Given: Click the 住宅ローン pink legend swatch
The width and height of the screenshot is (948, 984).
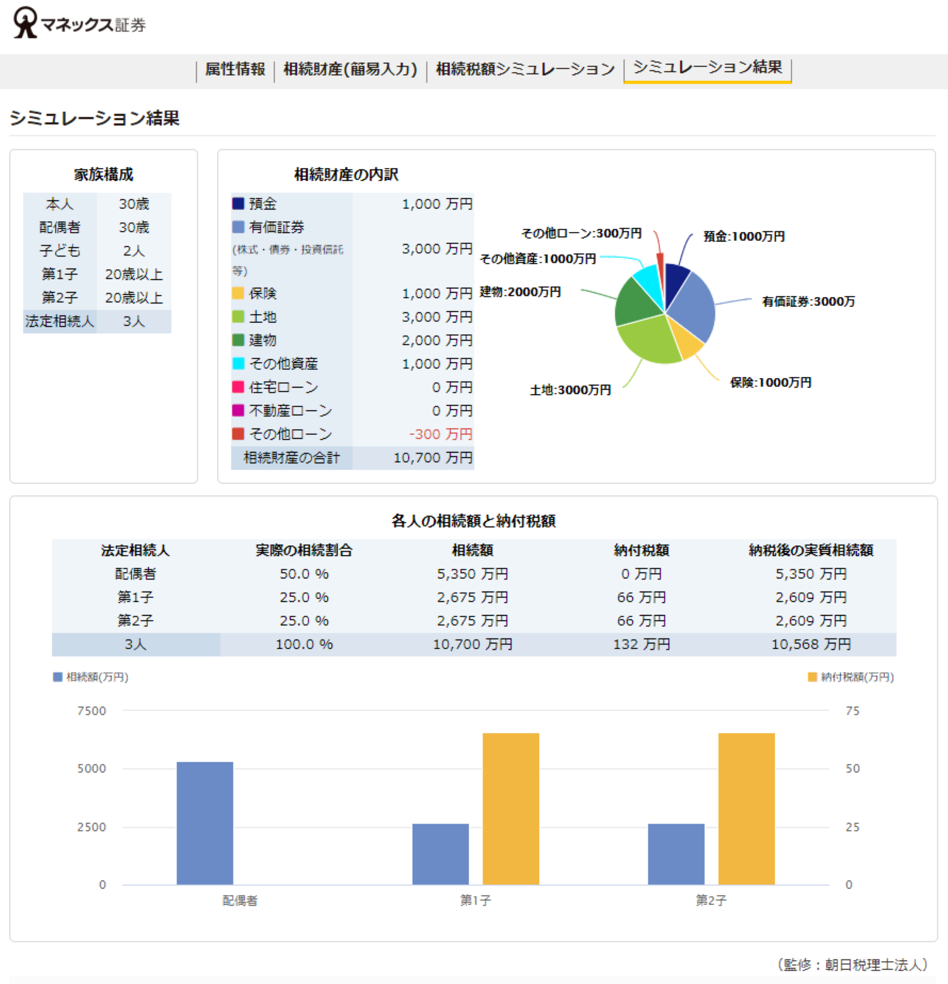Looking at the screenshot, I should (x=238, y=387).
